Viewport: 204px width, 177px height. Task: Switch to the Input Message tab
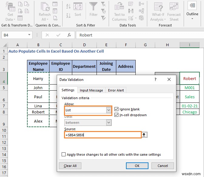click(x=91, y=90)
